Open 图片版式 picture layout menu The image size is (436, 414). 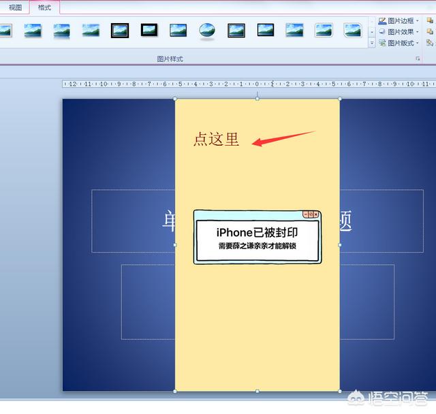(399, 43)
